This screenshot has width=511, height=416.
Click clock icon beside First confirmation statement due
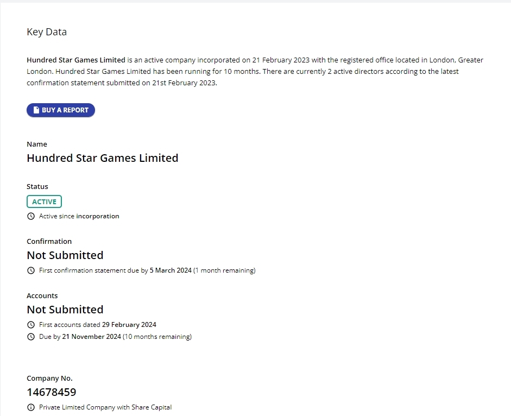[x=31, y=270]
